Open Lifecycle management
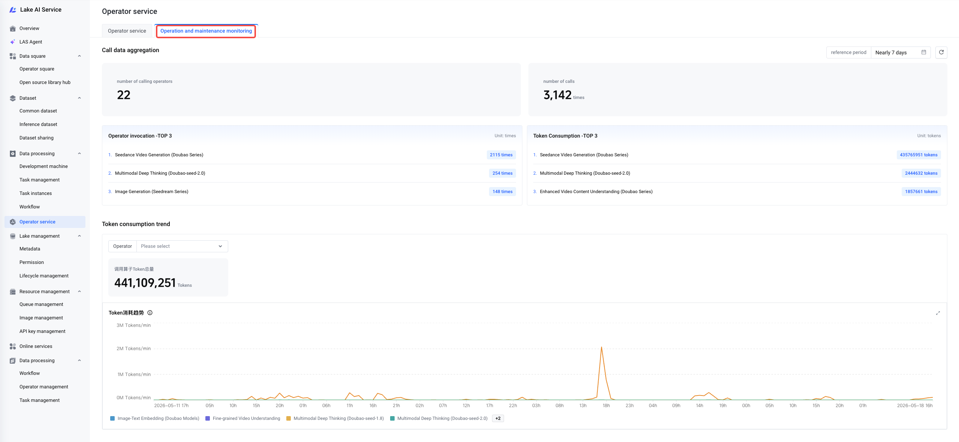Viewport: 959px width, 442px height. click(44, 276)
